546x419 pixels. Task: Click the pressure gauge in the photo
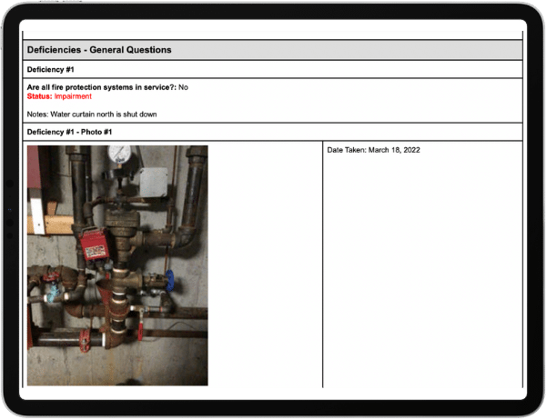(117, 155)
